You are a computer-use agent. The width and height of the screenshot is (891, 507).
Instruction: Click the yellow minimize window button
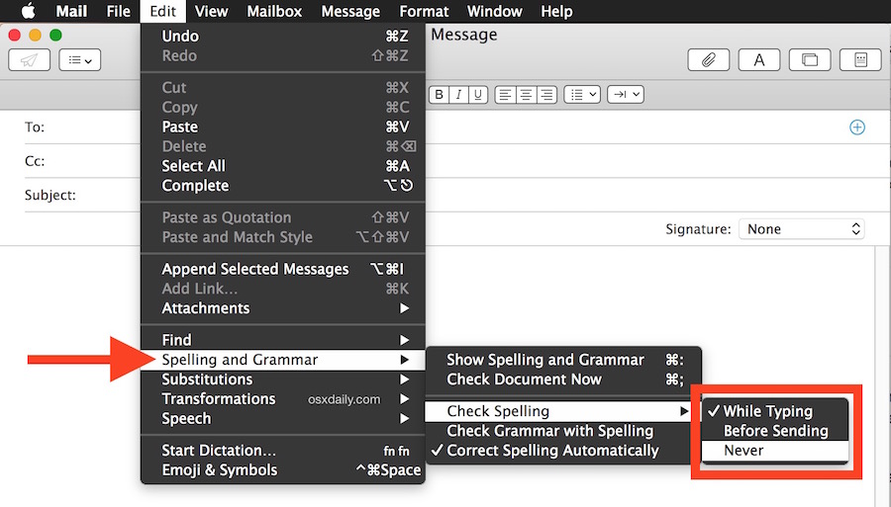point(35,36)
